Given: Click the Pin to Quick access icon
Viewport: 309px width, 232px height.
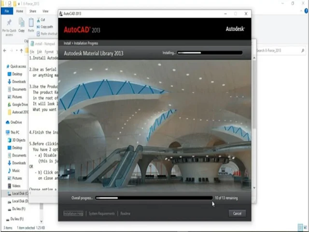Looking at the screenshot, I should (9, 23).
